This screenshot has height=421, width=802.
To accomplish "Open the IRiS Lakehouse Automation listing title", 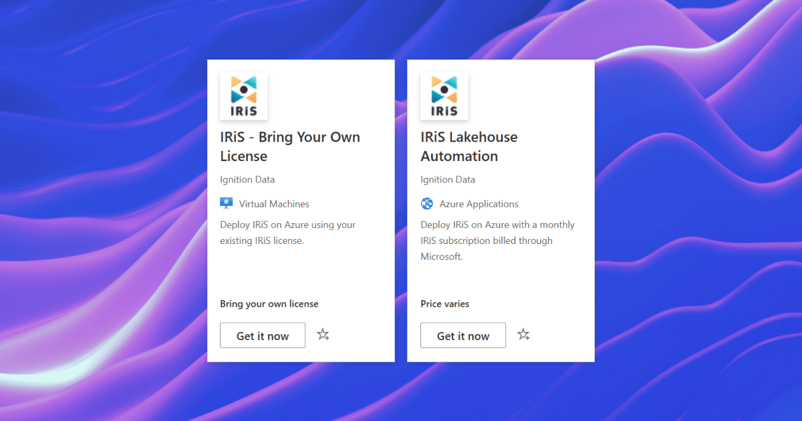I will coord(469,146).
